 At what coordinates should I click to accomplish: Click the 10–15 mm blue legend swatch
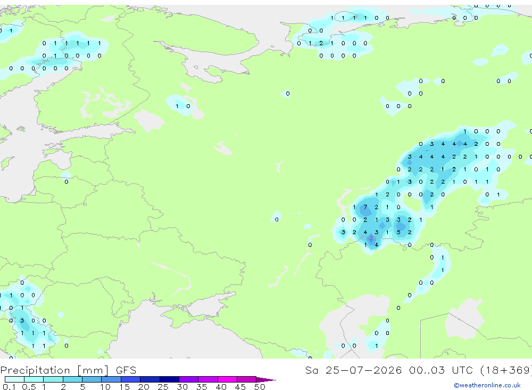(111, 379)
